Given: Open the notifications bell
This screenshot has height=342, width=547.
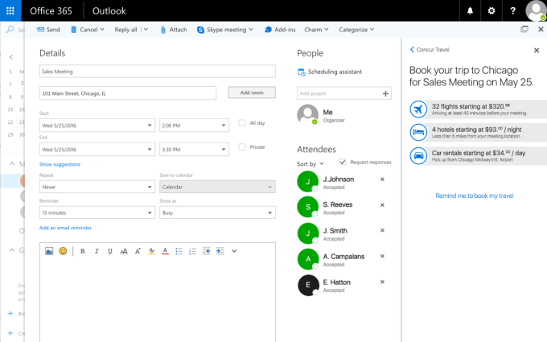Looking at the screenshot, I should (470, 10).
